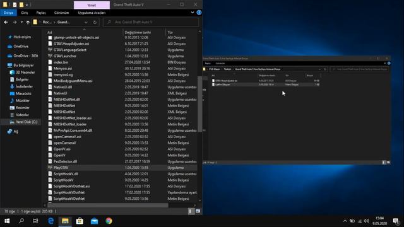The height and width of the screenshot is (227, 404).
Task: Open the Windows Start menu
Action: click(x=7, y=221)
